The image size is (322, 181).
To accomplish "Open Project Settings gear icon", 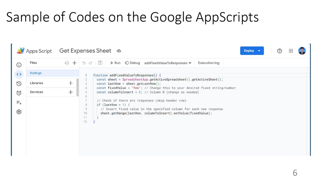I will pyautogui.click(x=19, y=112).
